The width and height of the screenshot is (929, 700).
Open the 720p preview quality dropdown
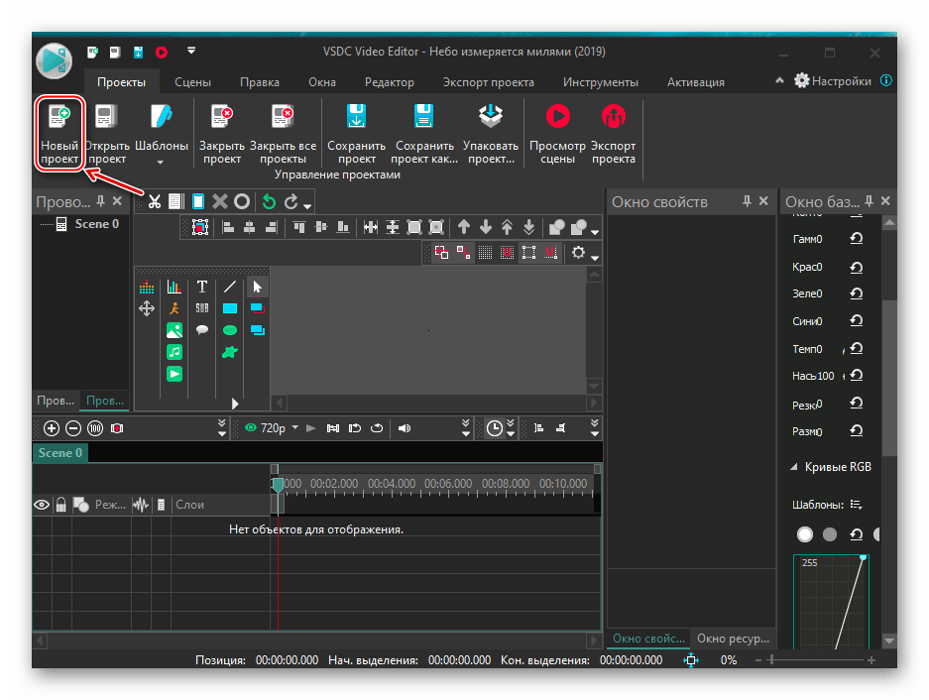(273, 428)
